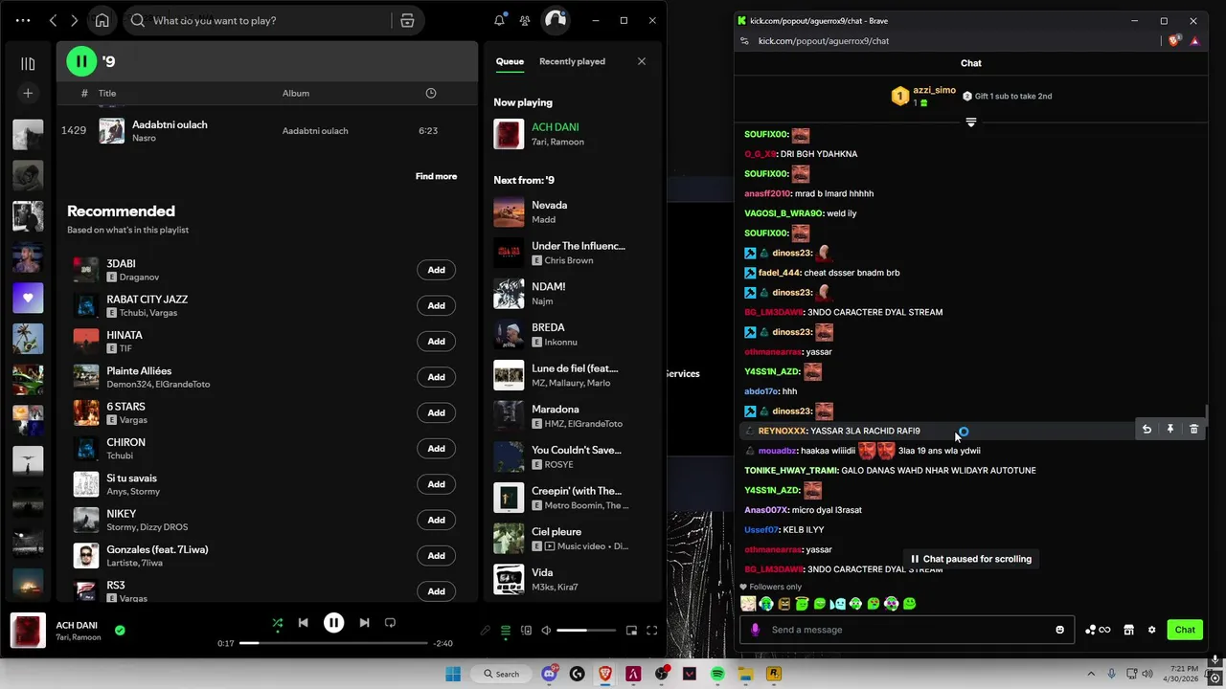Sort tracks by duration clock icon
Image resolution: width=1226 pixels, height=689 pixels.
[x=431, y=93]
